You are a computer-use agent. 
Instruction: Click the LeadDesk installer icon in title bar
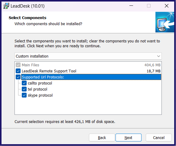6,6
